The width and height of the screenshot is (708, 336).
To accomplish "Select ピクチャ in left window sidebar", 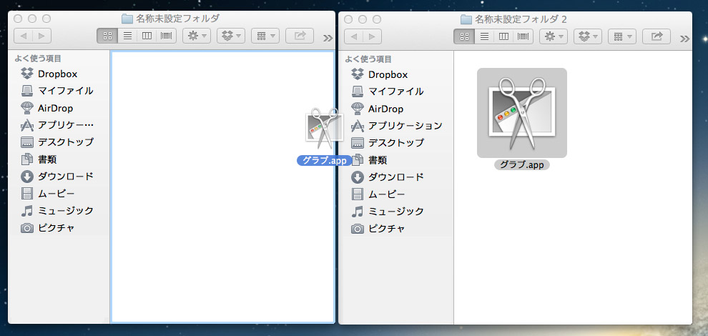I will pos(48,228).
